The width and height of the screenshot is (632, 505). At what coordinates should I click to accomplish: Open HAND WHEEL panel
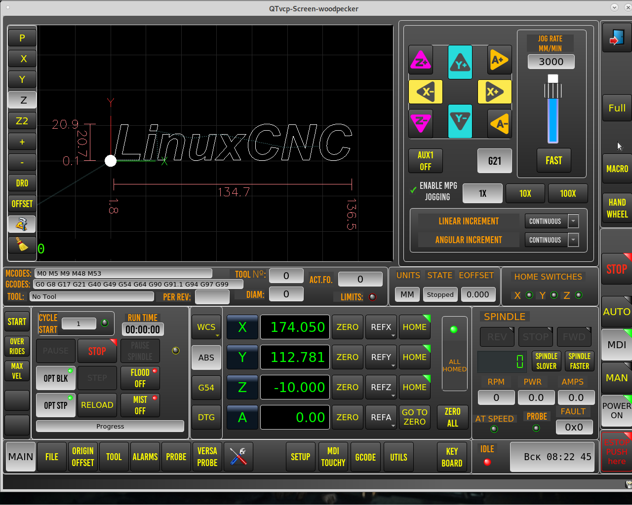click(617, 208)
